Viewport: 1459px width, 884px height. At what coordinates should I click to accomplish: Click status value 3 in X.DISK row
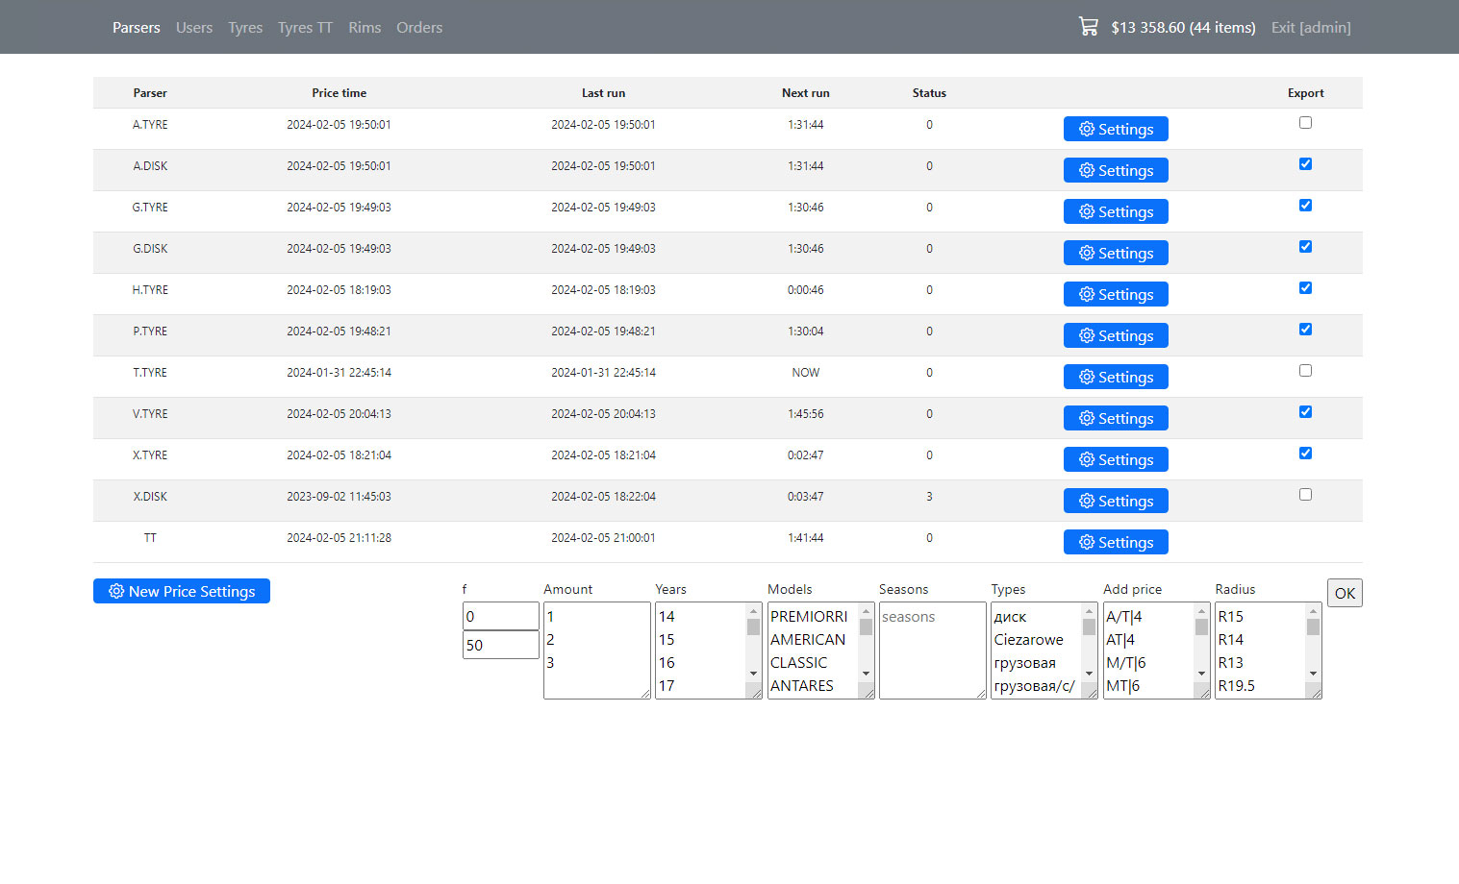click(929, 497)
